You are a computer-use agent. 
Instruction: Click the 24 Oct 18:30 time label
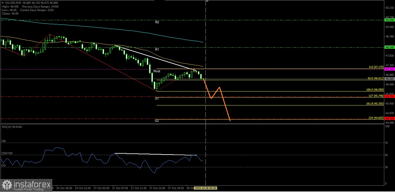point(64,188)
